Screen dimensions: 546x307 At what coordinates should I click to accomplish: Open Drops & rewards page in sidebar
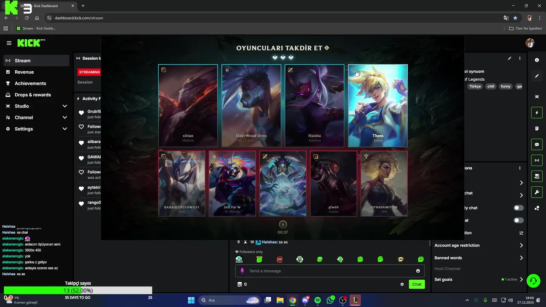(x=36, y=95)
